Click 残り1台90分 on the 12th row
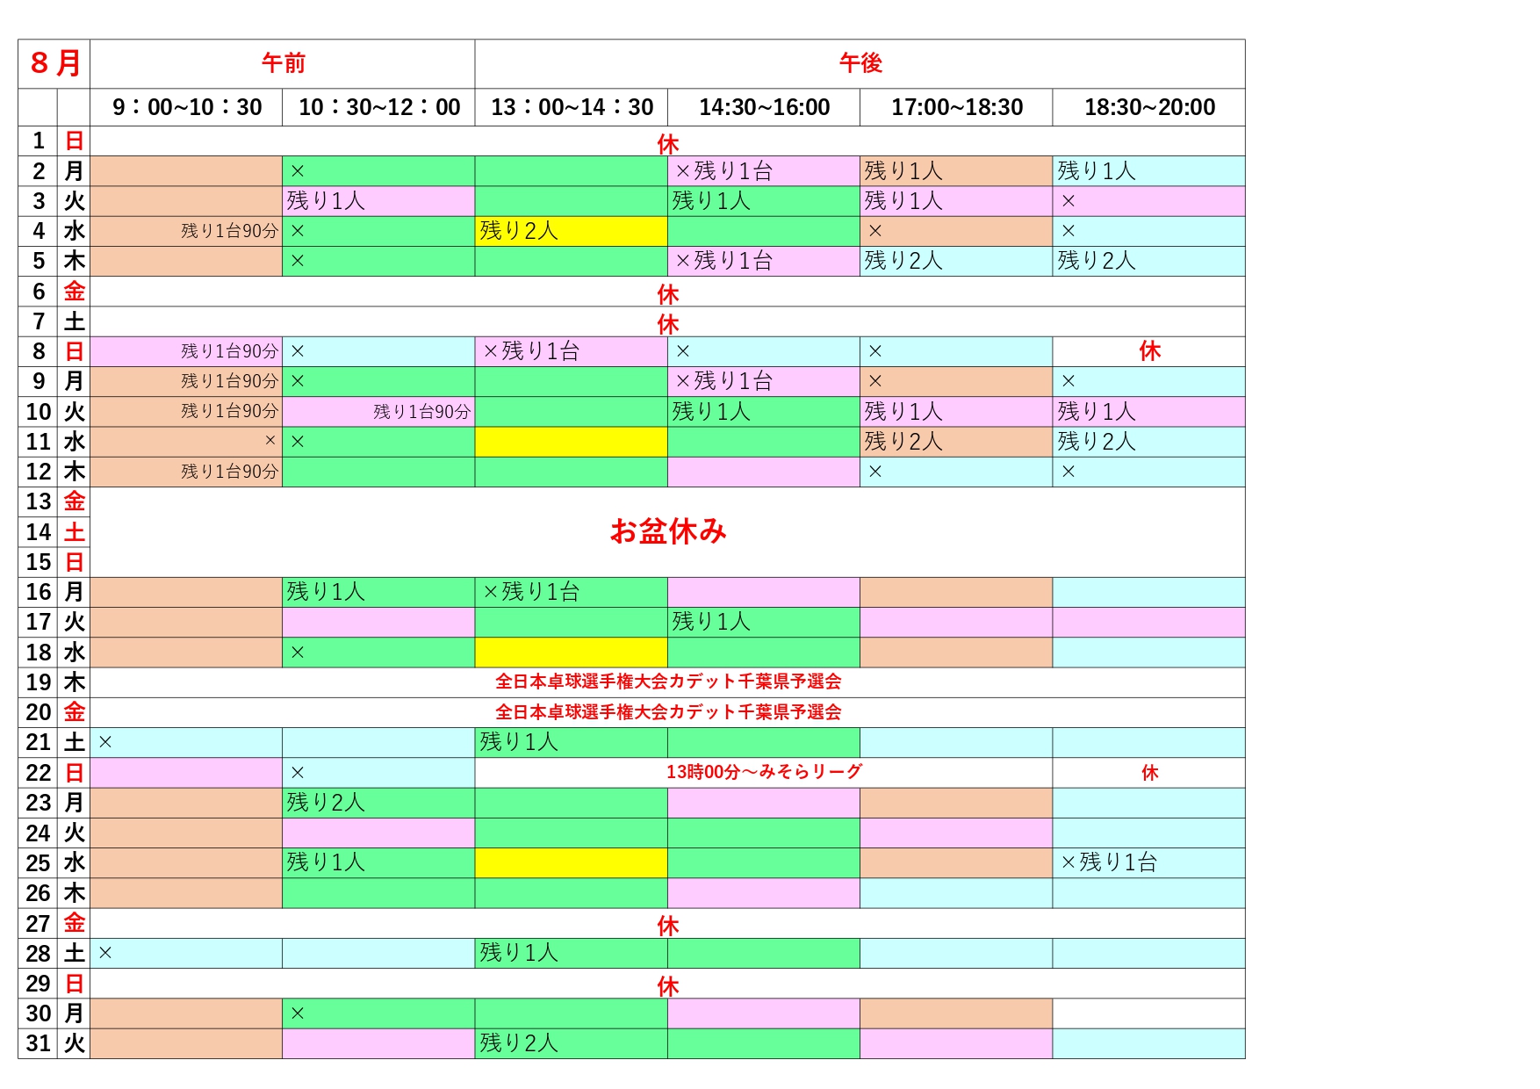Image resolution: width=1540 pixels, height=1089 pixels. (x=229, y=472)
